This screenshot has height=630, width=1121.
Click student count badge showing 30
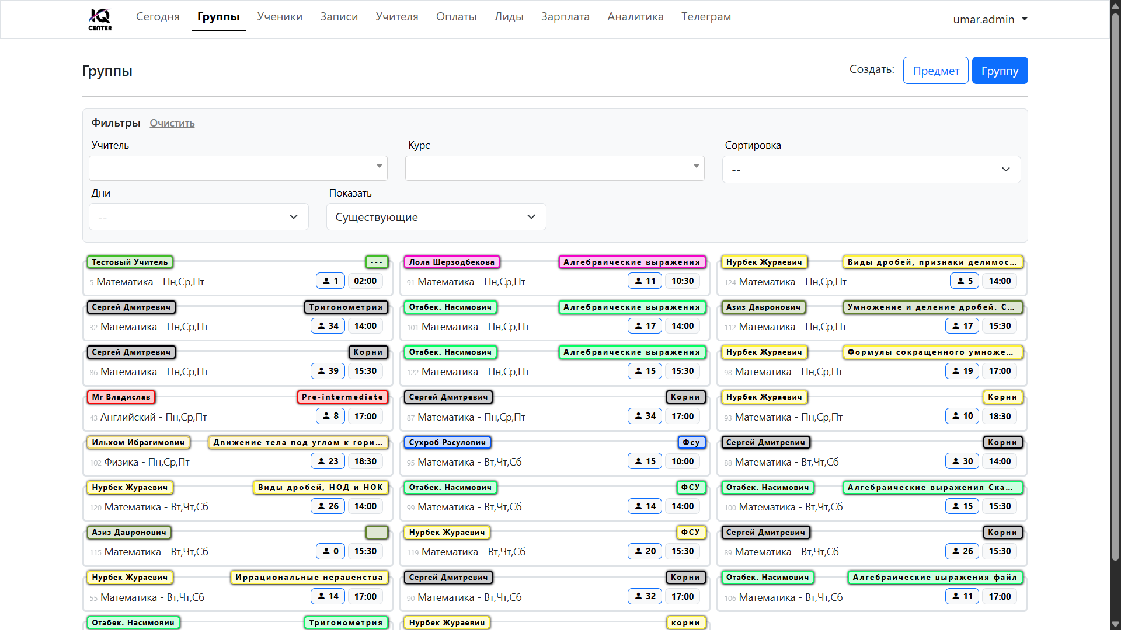pos(962,461)
